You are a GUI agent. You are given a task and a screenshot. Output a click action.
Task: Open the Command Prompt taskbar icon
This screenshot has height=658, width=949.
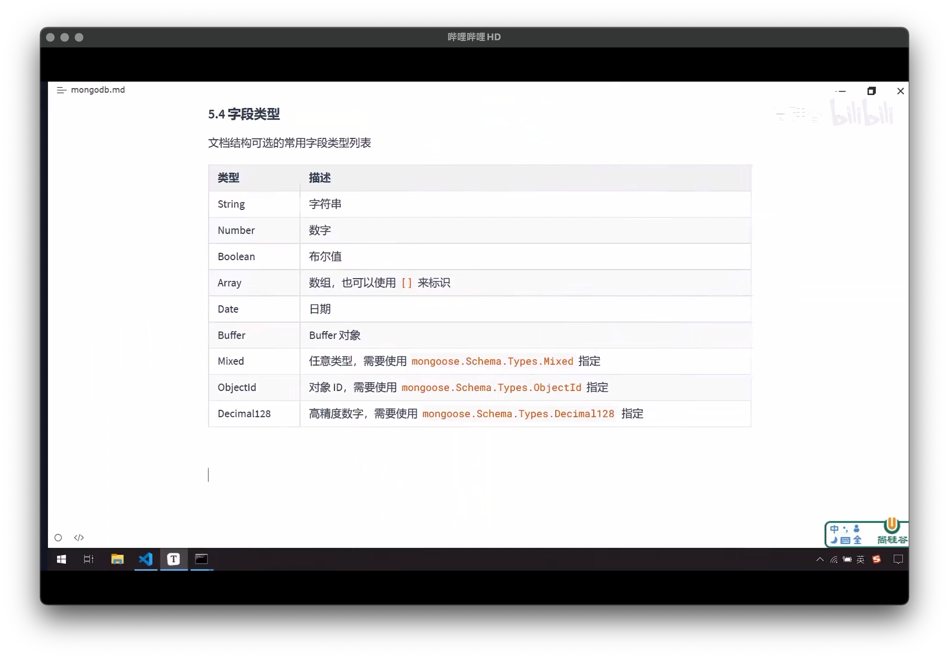click(202, 560)
